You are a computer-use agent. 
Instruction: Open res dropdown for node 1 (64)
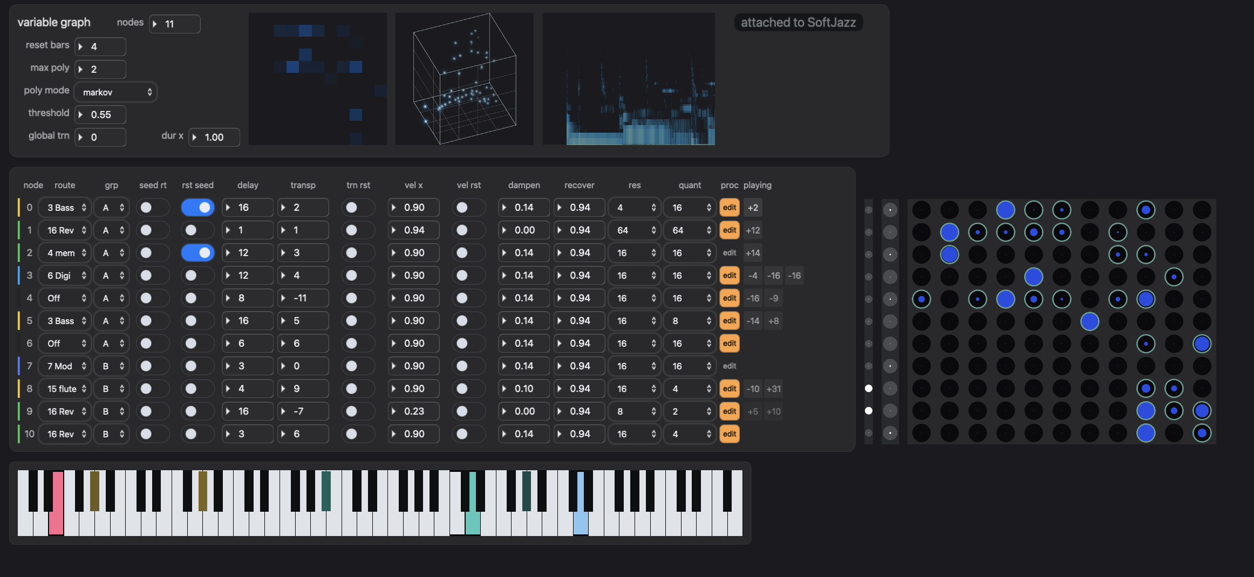(x=635, y=230)
